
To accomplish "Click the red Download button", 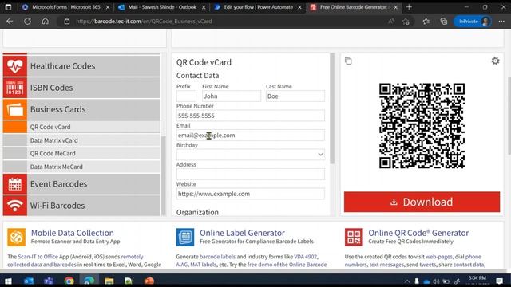I will coord(422,202).
